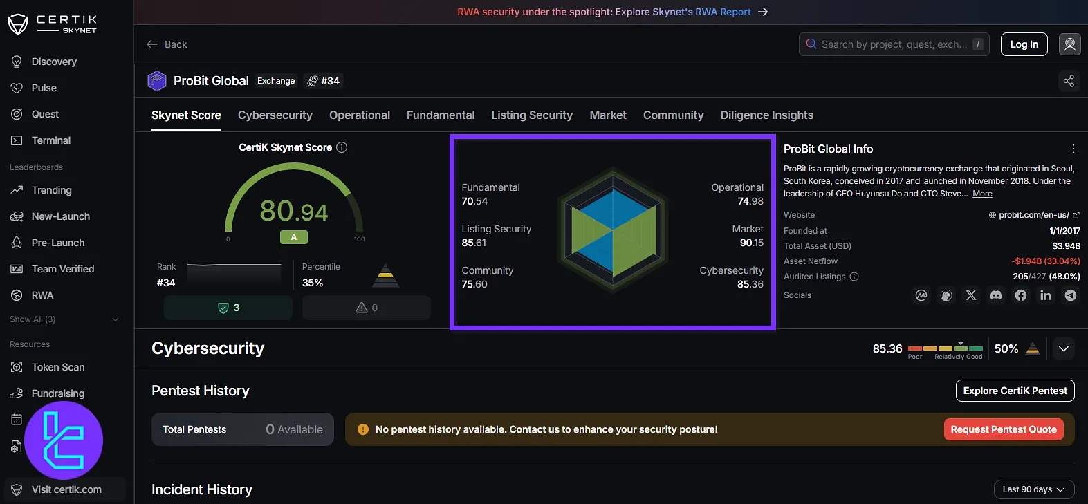This screenshot has height=504, width=1088.
Task: Open the RWA leaderboard
Action: pos(42,295)
